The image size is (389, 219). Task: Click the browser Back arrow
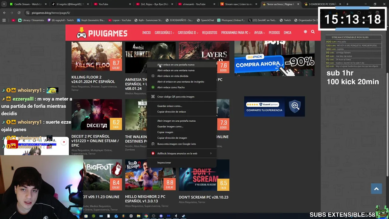pyautogui.click(x=4, y=13)
